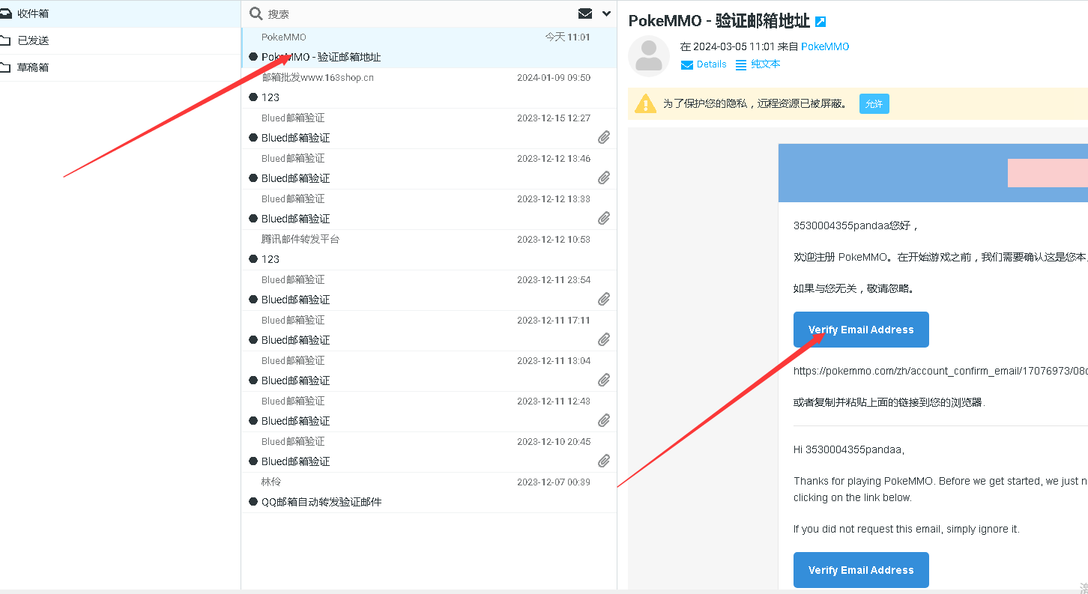Click the line Hi 3530004355pandaa,
The image size is (1088, 594).
point(849,449)
